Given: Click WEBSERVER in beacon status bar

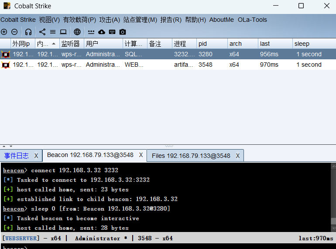Looking at the screenshot, I should 21,238.
